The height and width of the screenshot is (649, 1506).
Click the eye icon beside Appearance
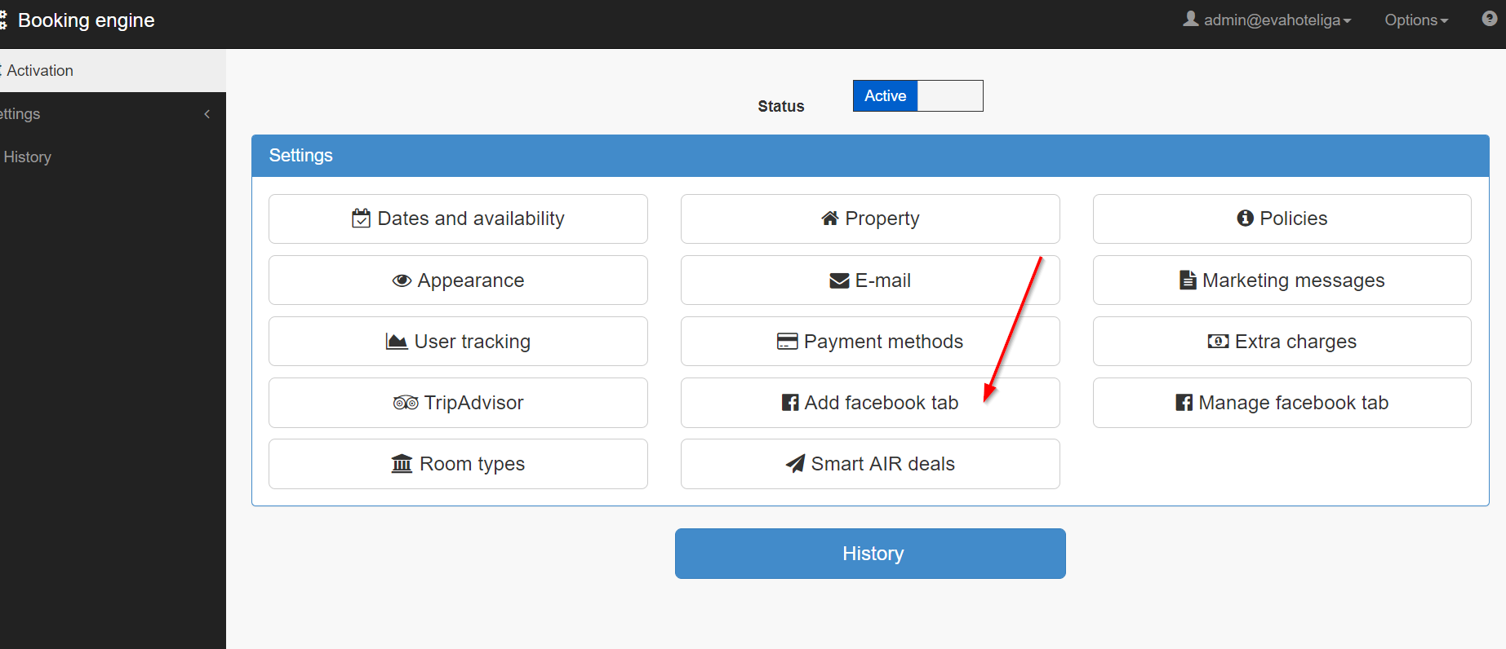coord(402,280)
